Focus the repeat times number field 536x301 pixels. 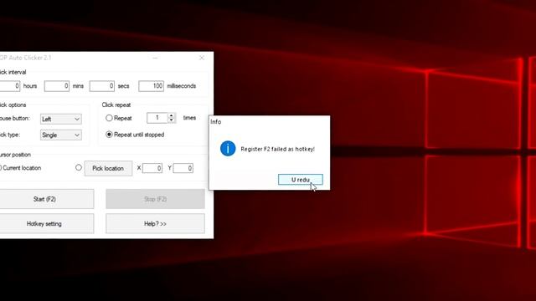157,118
